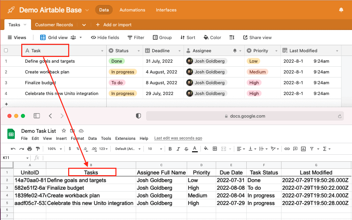The image size is (352, 220).
Task: Click the Functions sigma icon
Action: coord(325,149)
